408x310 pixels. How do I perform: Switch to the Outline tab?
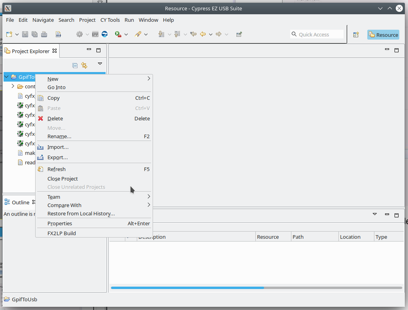[x=20, y=202]
